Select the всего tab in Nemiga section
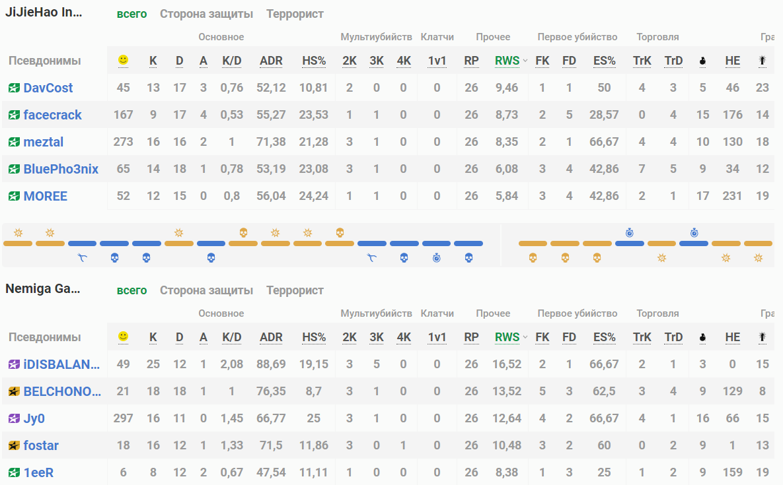 point(131,290)
